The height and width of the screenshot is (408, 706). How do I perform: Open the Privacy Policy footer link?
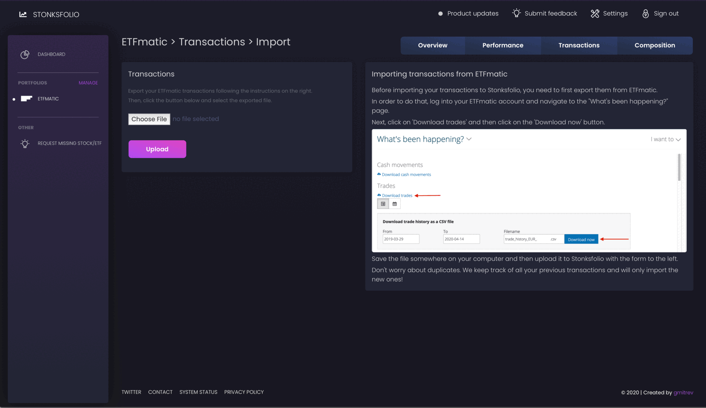244,392
